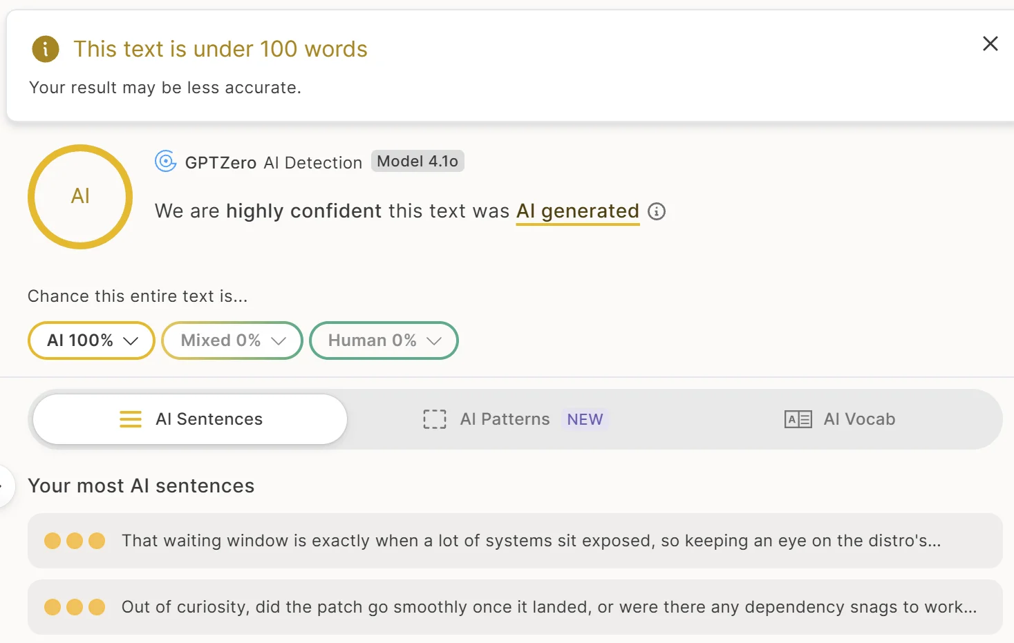Click 'Your result may be less accurate' text
The height and width of the screenshot is (643, 1014).
(165, 88)
